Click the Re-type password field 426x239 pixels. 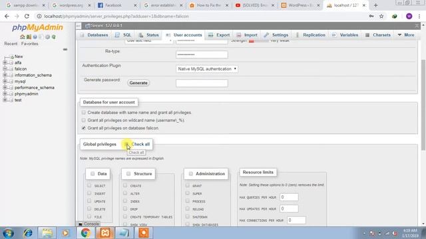pos(202,54)
